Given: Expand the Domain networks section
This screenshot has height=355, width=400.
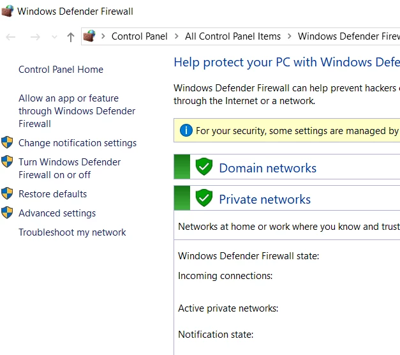Looking at the screenshot, I should pyautogui.click(x=286, y=167).
